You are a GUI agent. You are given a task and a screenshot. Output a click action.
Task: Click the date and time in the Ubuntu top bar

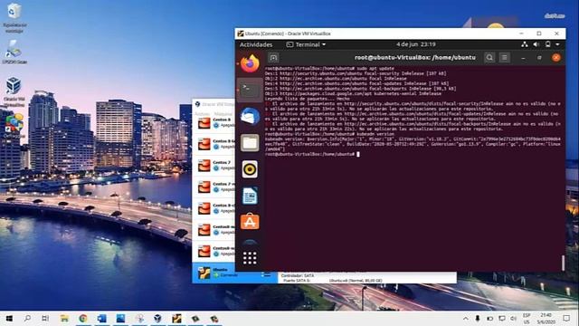tap(416, 44)
